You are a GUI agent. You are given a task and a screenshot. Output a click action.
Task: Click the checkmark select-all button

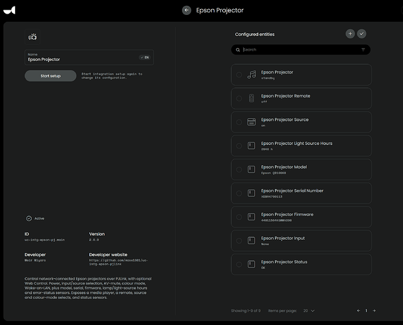361,34
